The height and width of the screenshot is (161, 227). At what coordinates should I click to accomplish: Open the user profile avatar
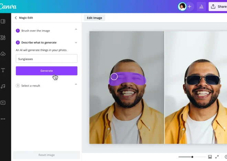(x=182, y=7)
